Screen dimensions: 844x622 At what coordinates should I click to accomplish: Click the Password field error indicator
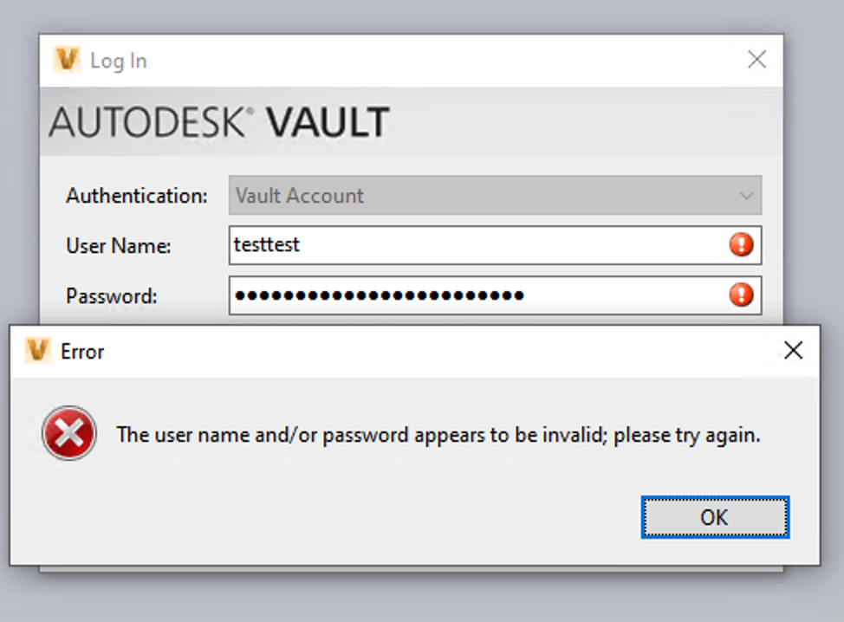point(741,295)
